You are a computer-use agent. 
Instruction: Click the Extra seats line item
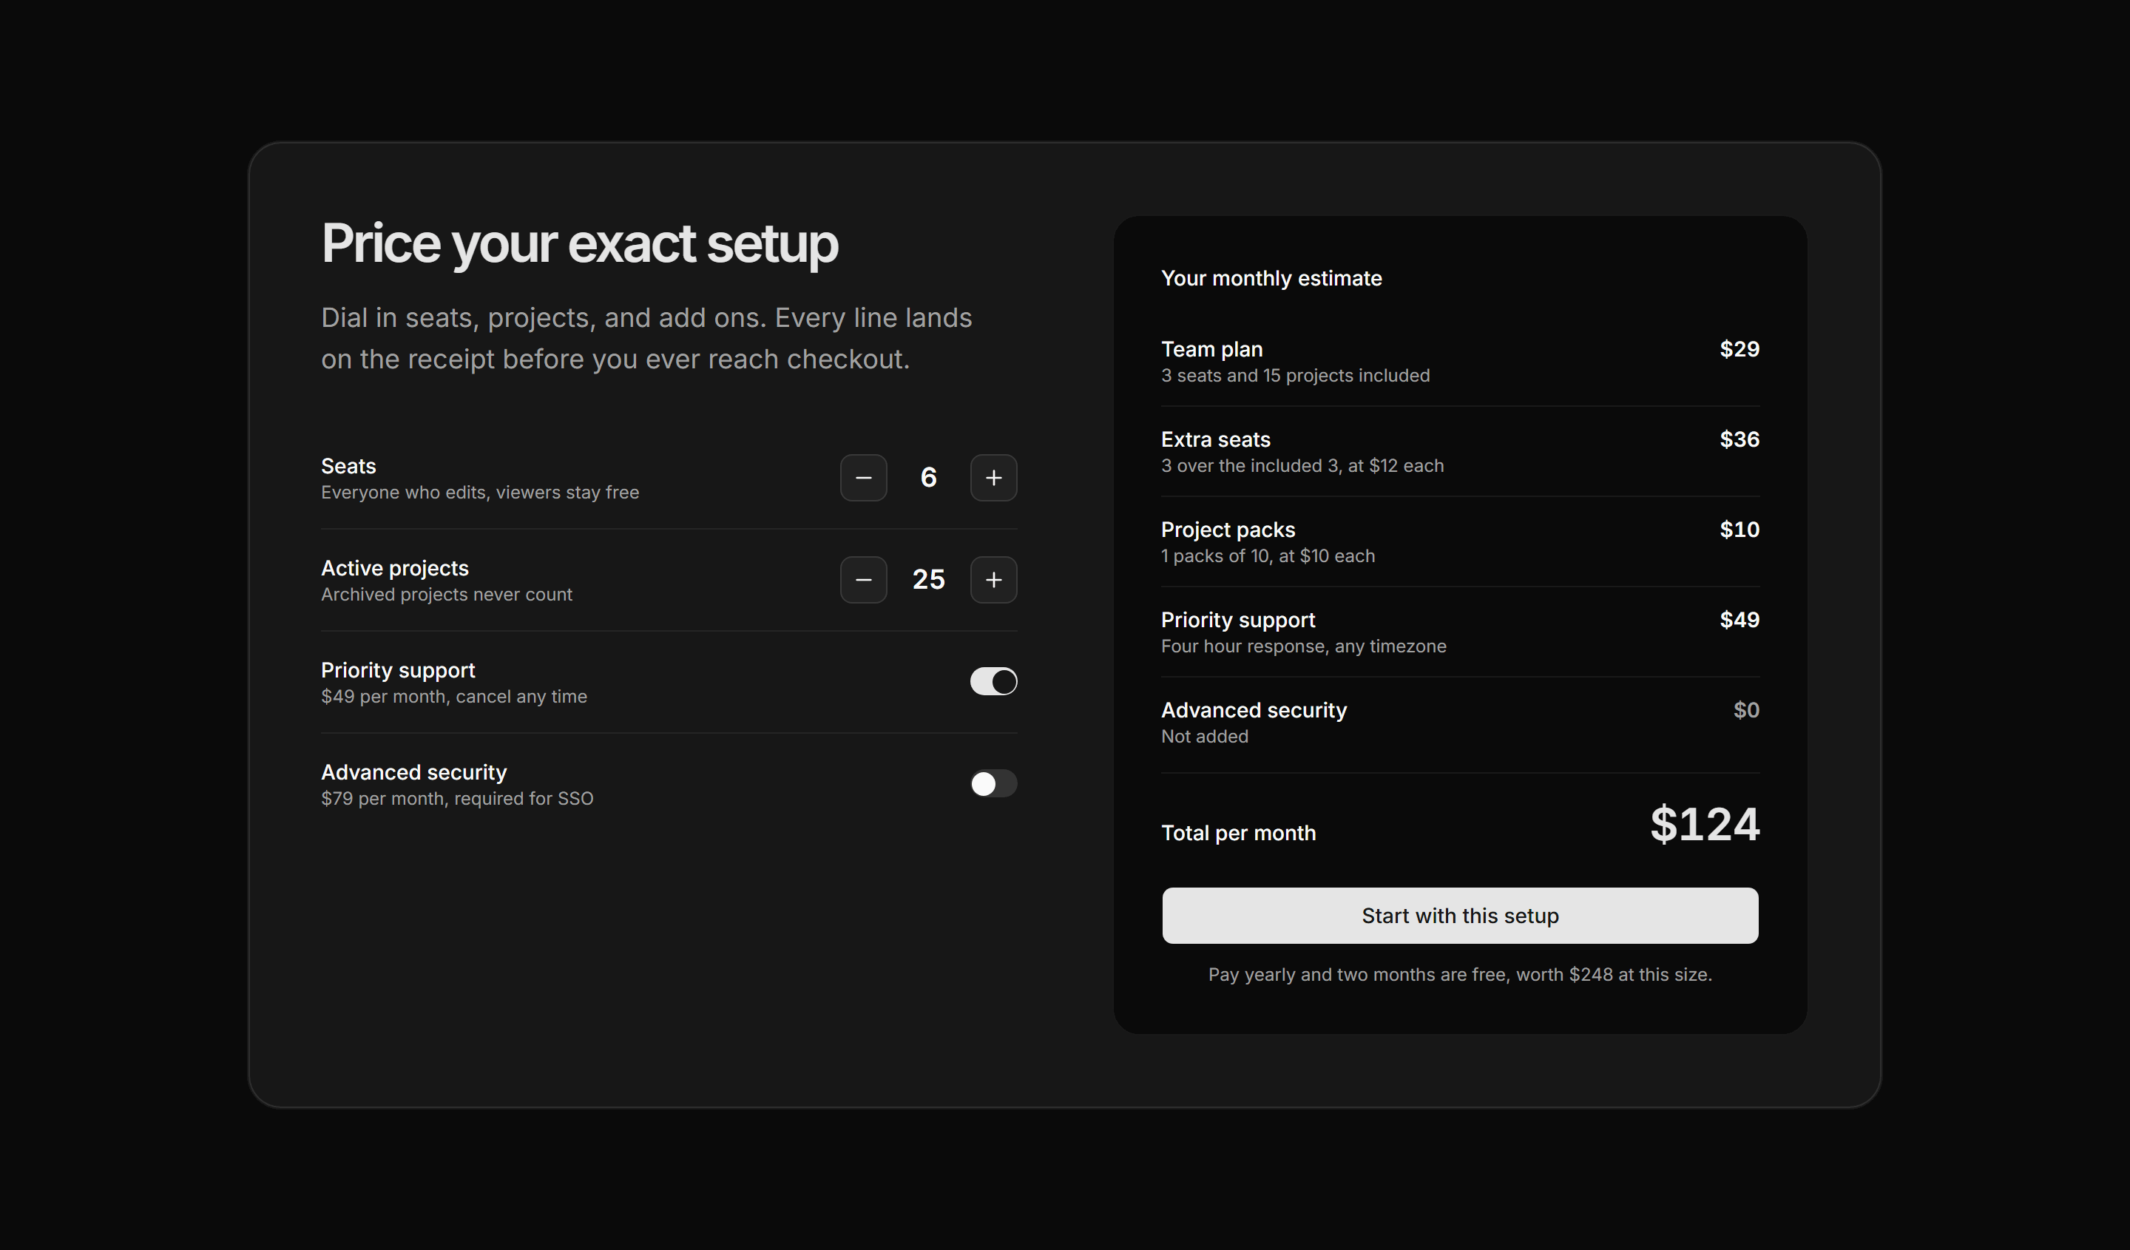tap(1460, 452)
